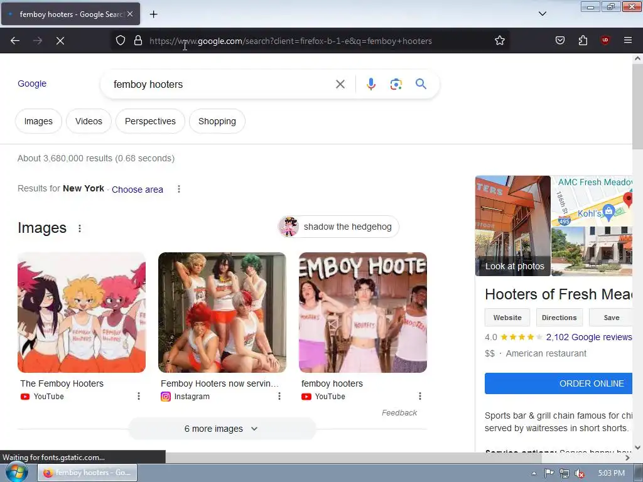Show hidden tray icons arrow
Image resolution: width=643 pixels, height=482 pixels.
534,473
